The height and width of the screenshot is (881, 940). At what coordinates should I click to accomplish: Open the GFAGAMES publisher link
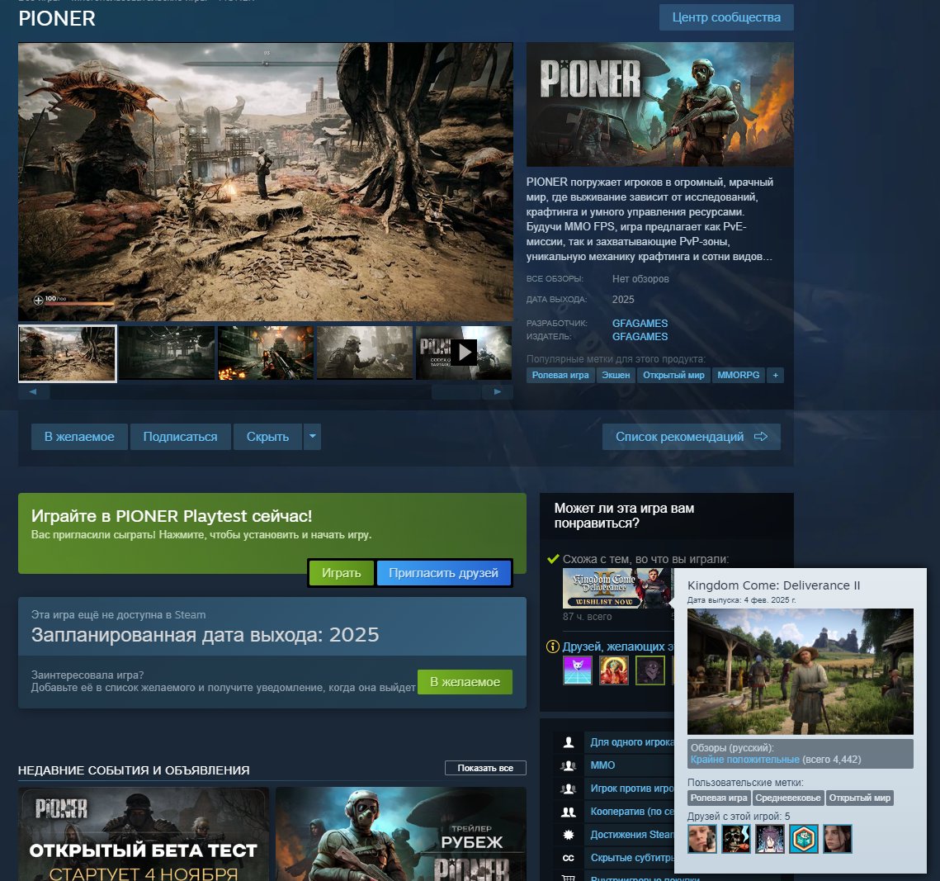(640, 336)
